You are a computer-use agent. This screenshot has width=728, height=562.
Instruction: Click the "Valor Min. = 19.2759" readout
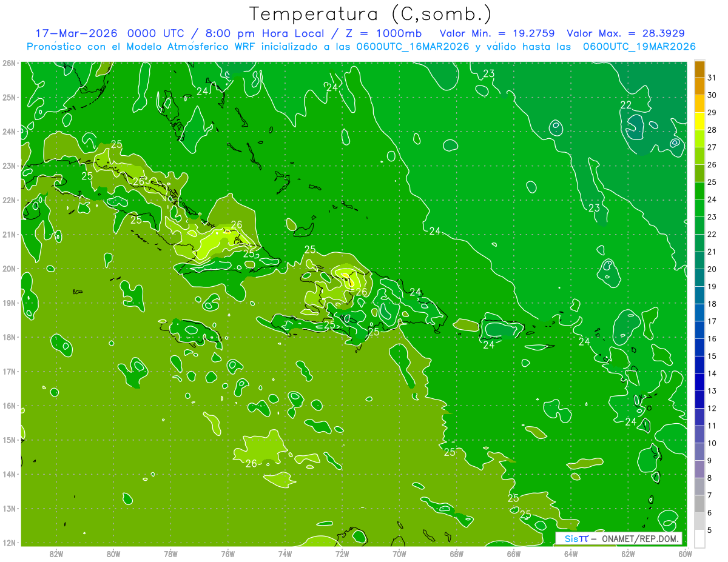(497, 33)
